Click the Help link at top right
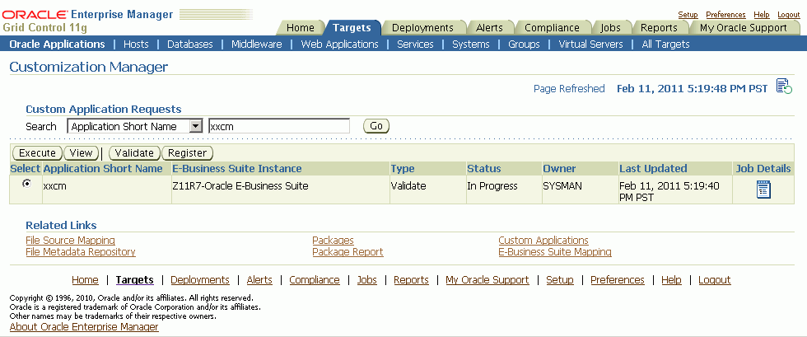This screenshot has width=807, height=337. tap(762, 15)
